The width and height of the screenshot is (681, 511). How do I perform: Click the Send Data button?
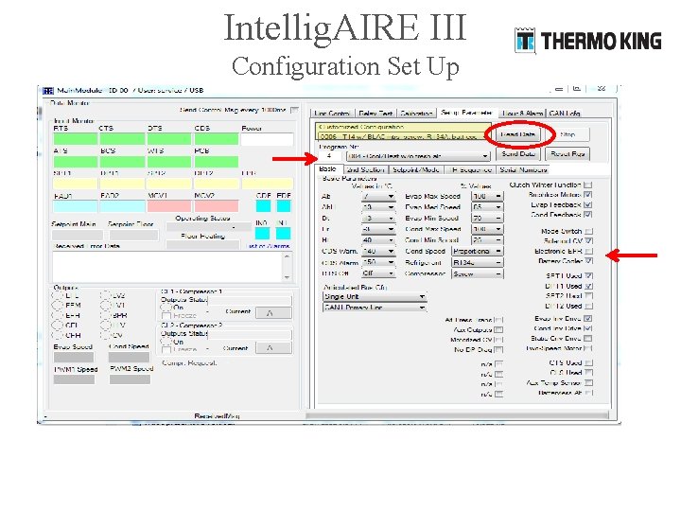(x=517, y=154)
